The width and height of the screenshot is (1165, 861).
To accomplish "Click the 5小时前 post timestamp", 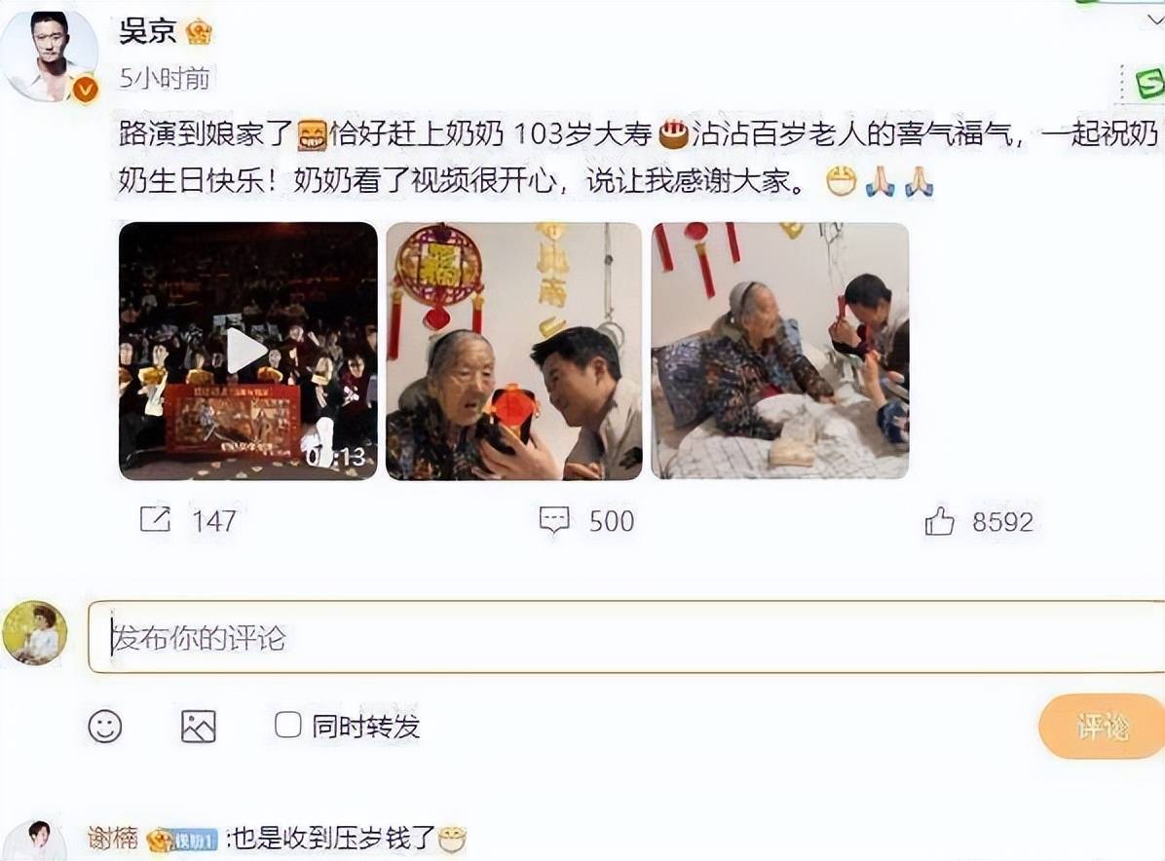I will click(x=165, y=78).
